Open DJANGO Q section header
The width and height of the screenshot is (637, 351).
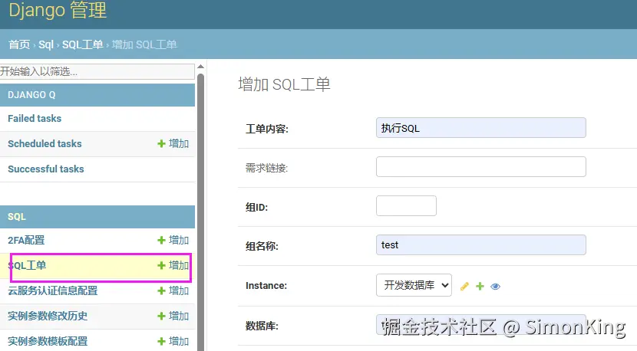tap(31, 95)
